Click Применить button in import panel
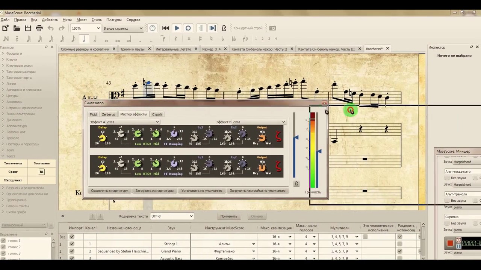Screen dimensions: 481x270 click(x=229, y=216)
